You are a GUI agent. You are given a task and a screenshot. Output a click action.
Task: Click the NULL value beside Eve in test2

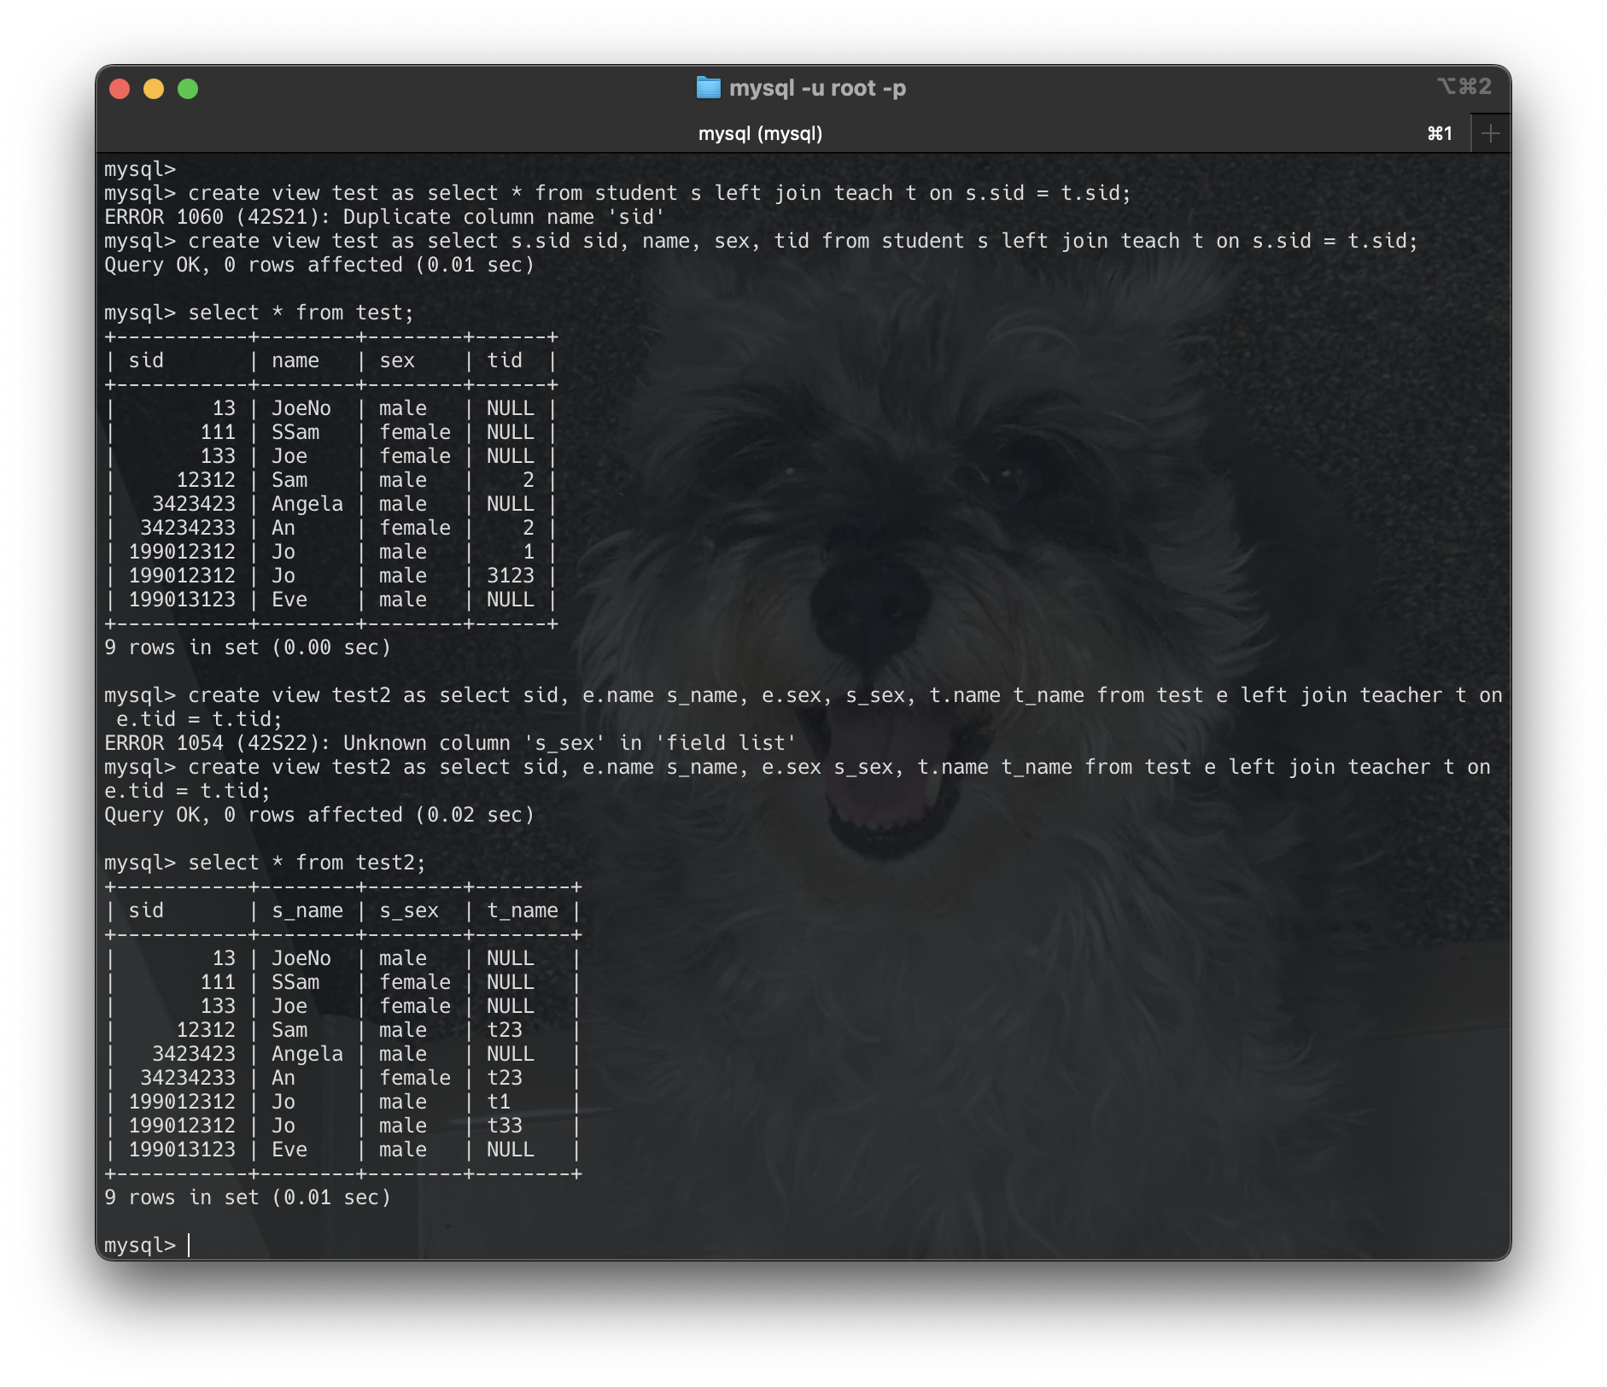(510, 1150)
